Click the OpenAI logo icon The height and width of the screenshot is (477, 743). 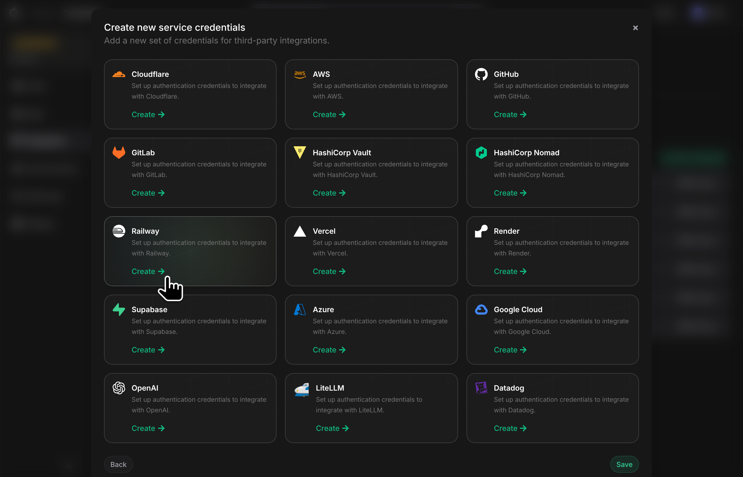click(x=119, y=388)
